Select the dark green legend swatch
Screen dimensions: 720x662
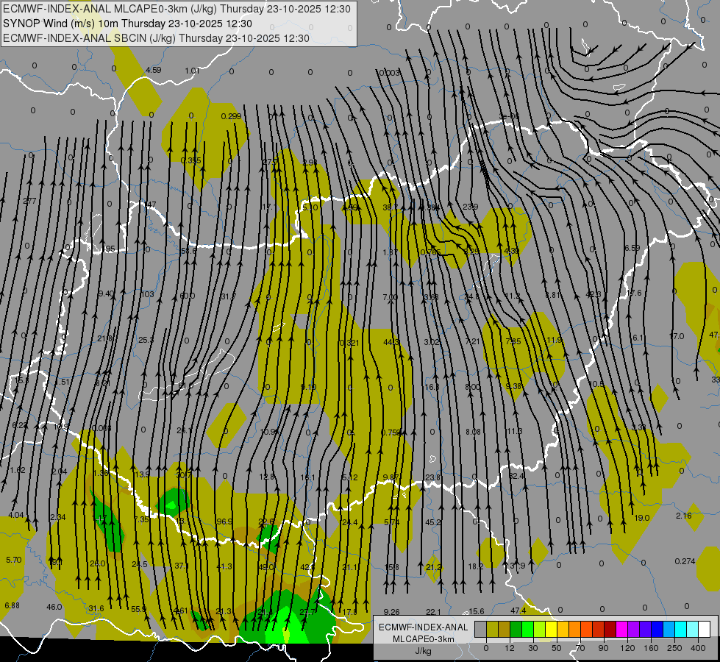pos(516,629)
